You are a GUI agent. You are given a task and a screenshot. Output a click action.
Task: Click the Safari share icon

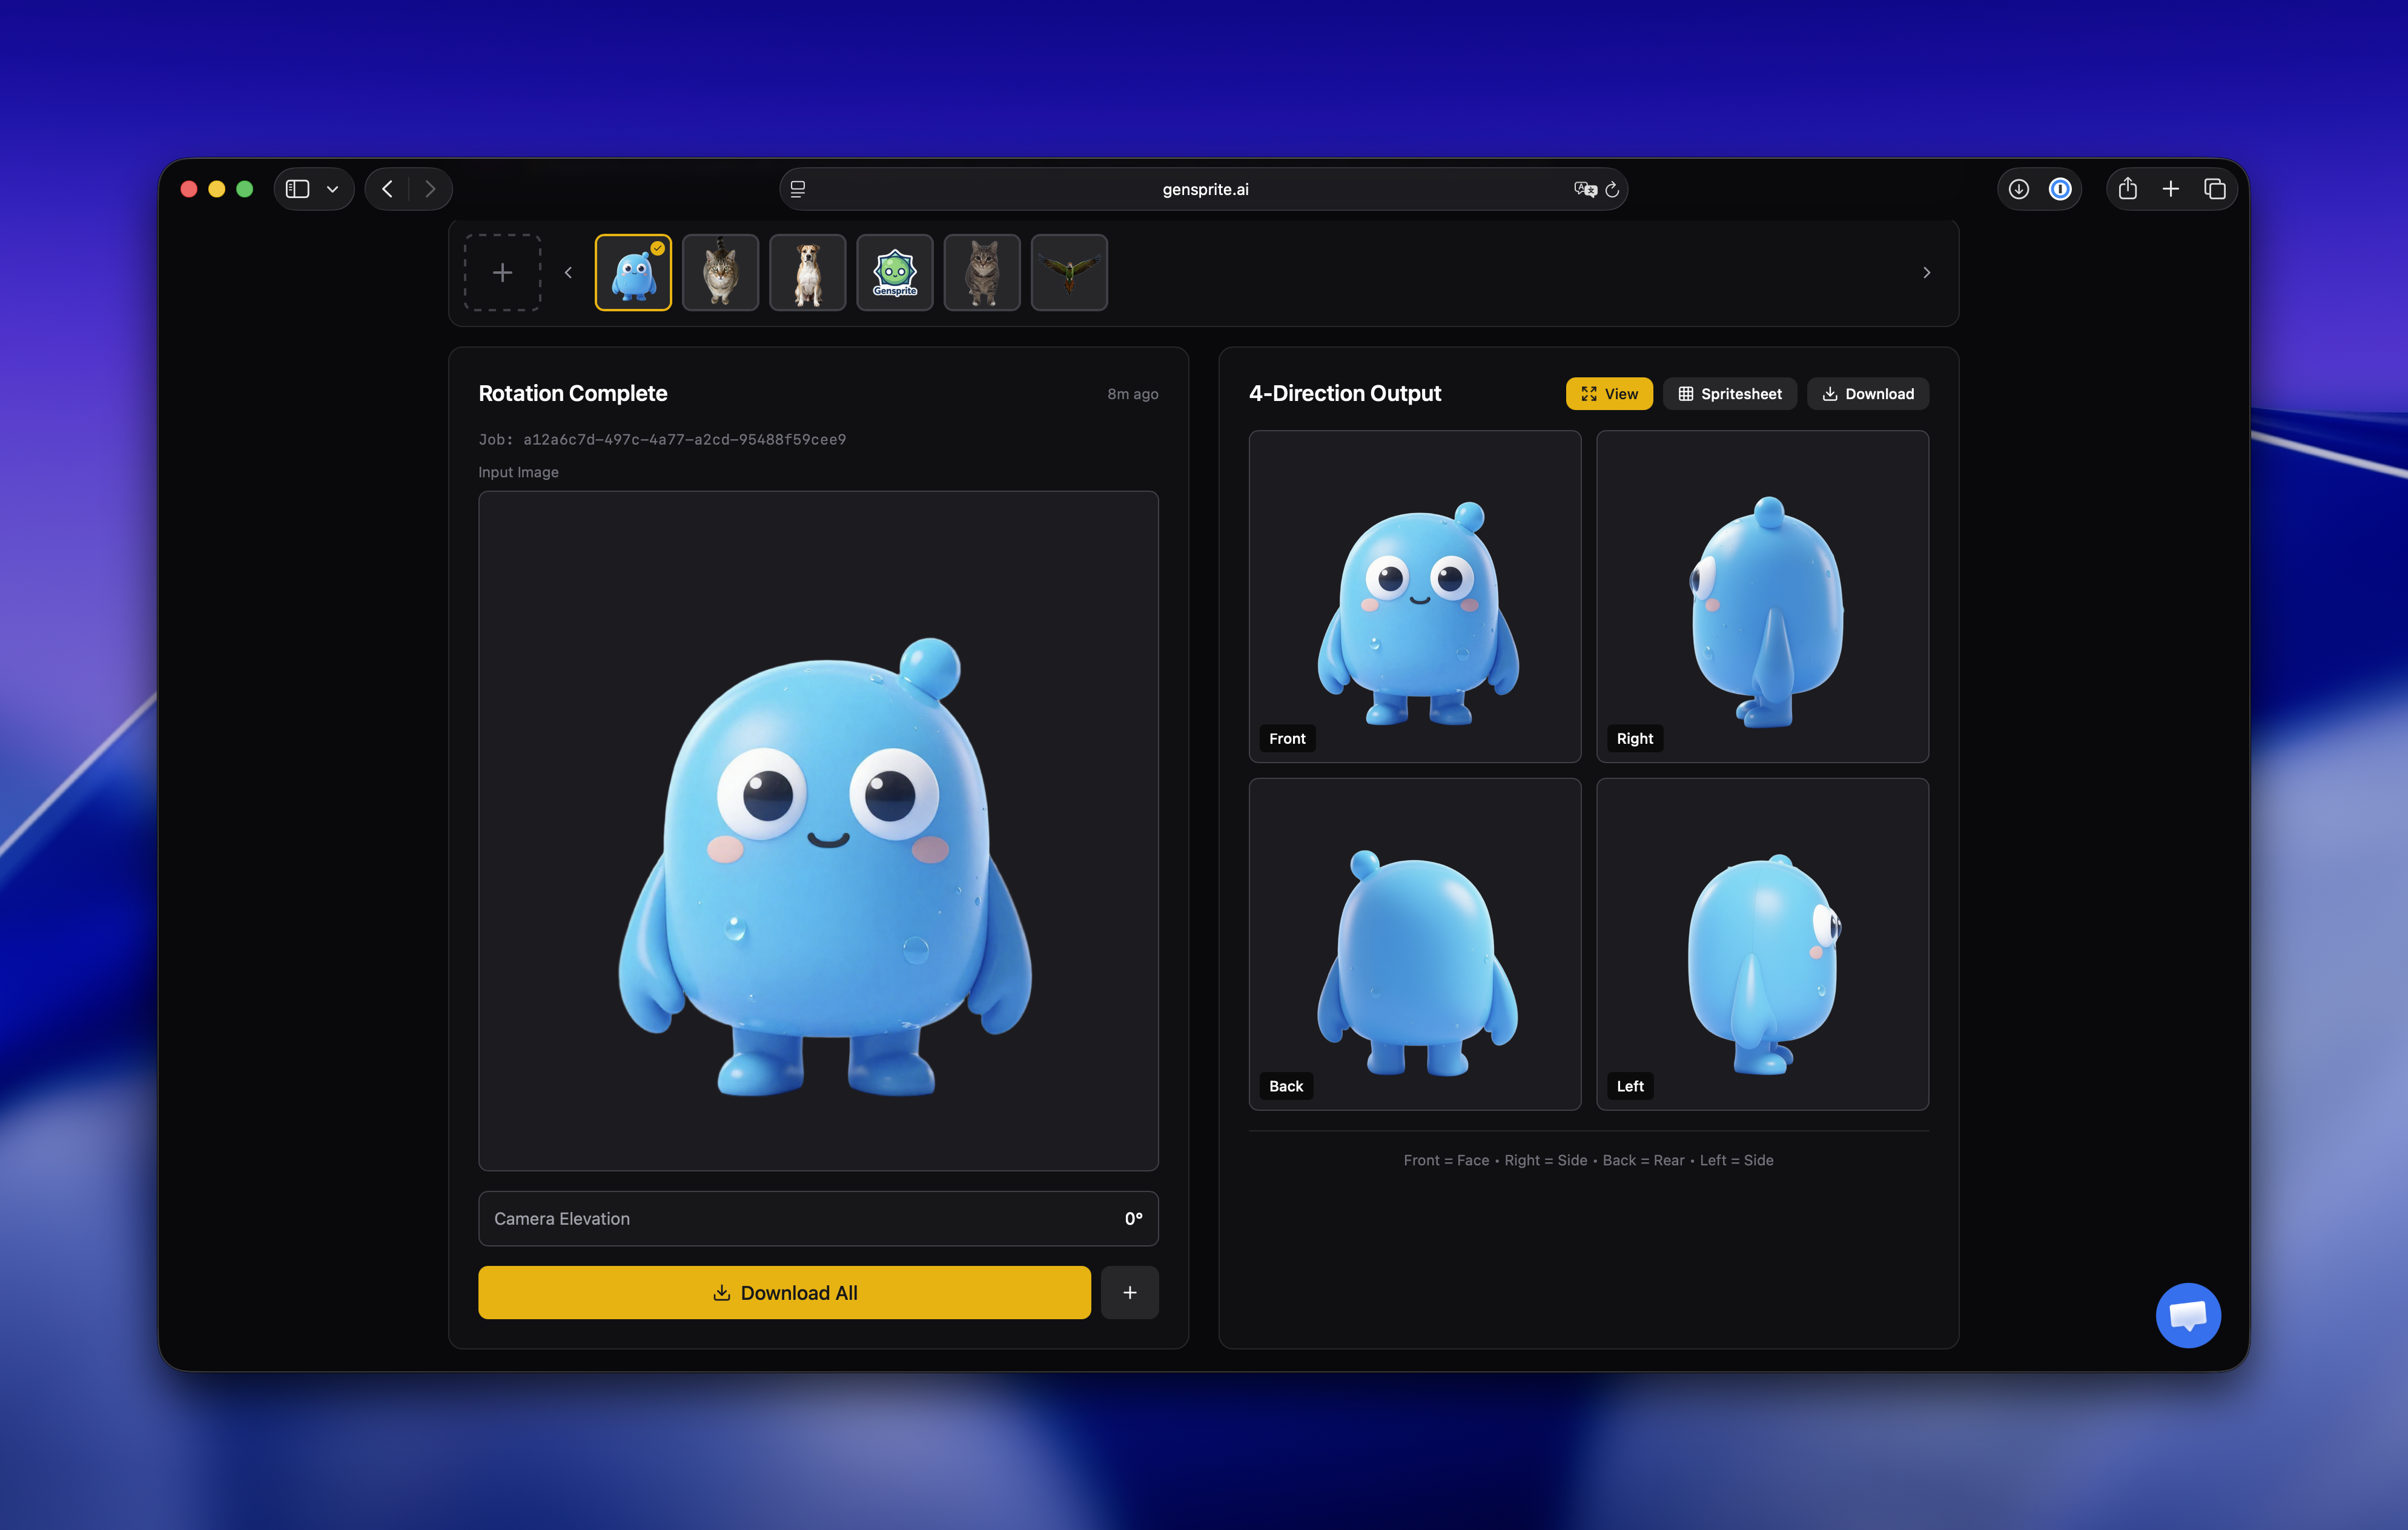pos(2128,188)
